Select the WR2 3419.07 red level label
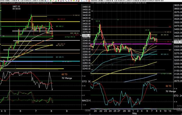Screen dimensions: 182x115 [61, 19]
